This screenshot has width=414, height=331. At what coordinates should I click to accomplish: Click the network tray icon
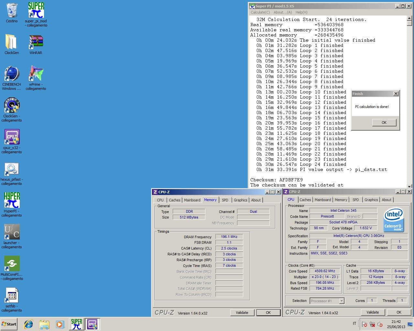tap(372, 324)
